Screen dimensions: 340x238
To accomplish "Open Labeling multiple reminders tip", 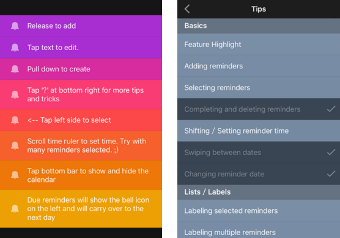I will pyautogui.click(x=259, y=230).
